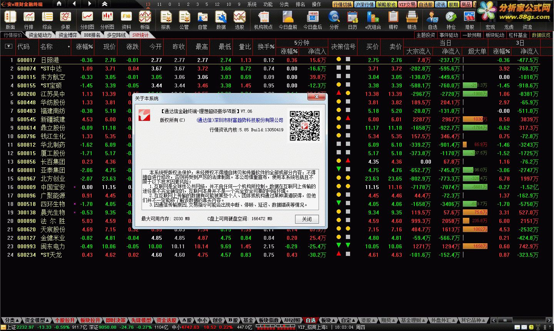554x331 pixels.
Task: Click the VIP交易 button
Action: (407, 4)
